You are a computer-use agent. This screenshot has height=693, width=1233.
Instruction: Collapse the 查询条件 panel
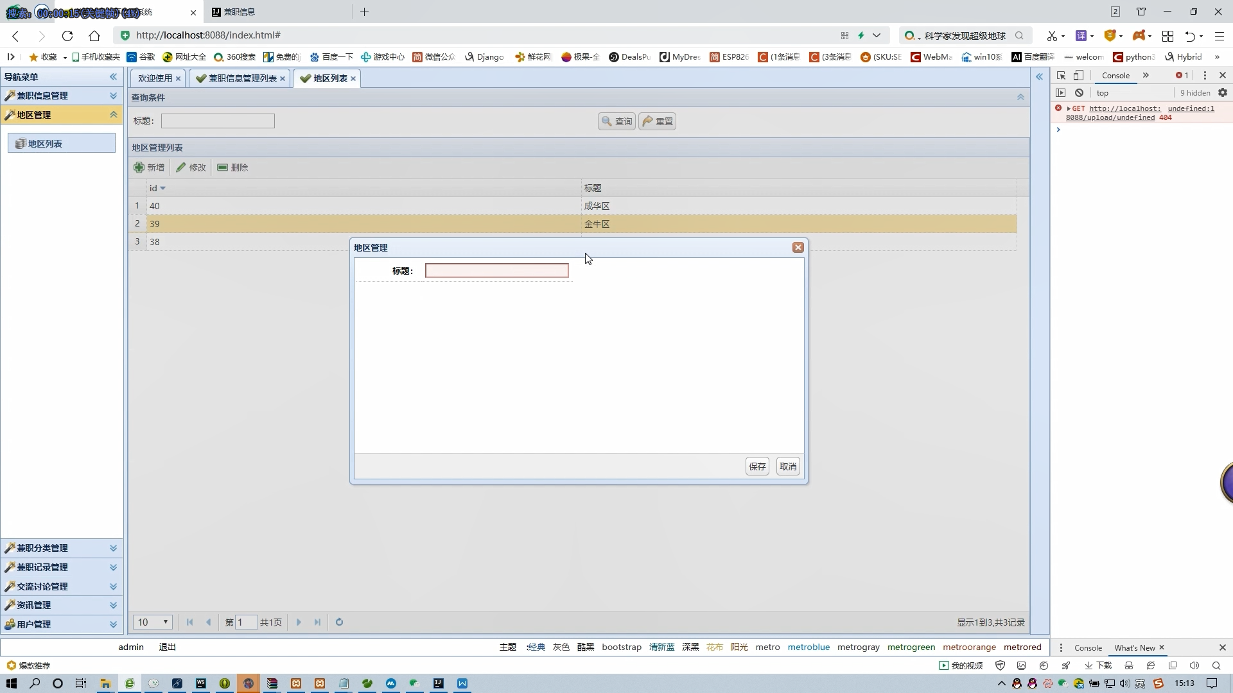1020,97
